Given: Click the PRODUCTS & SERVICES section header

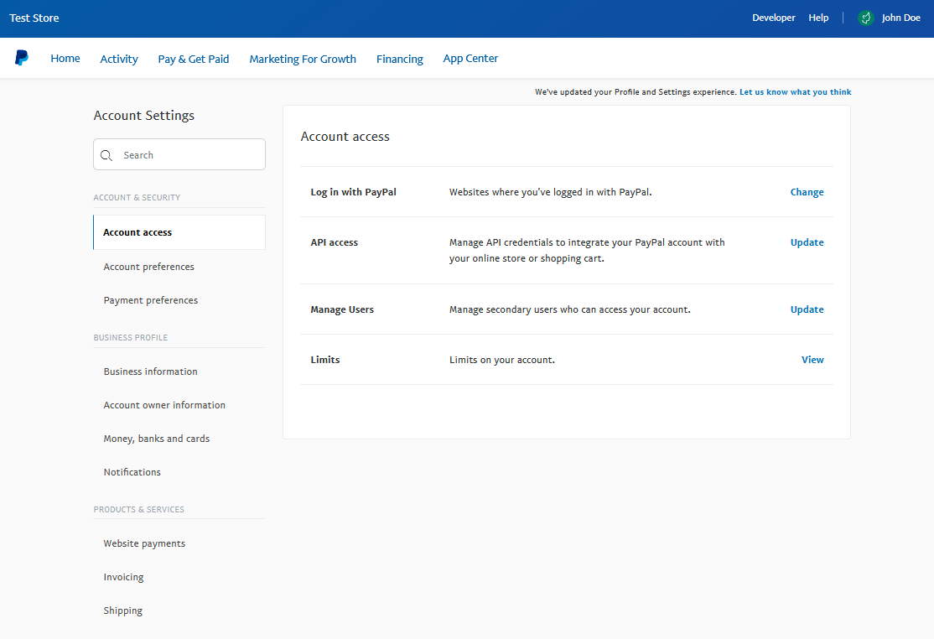Looking at the screenshot, I should click(139, 510).
